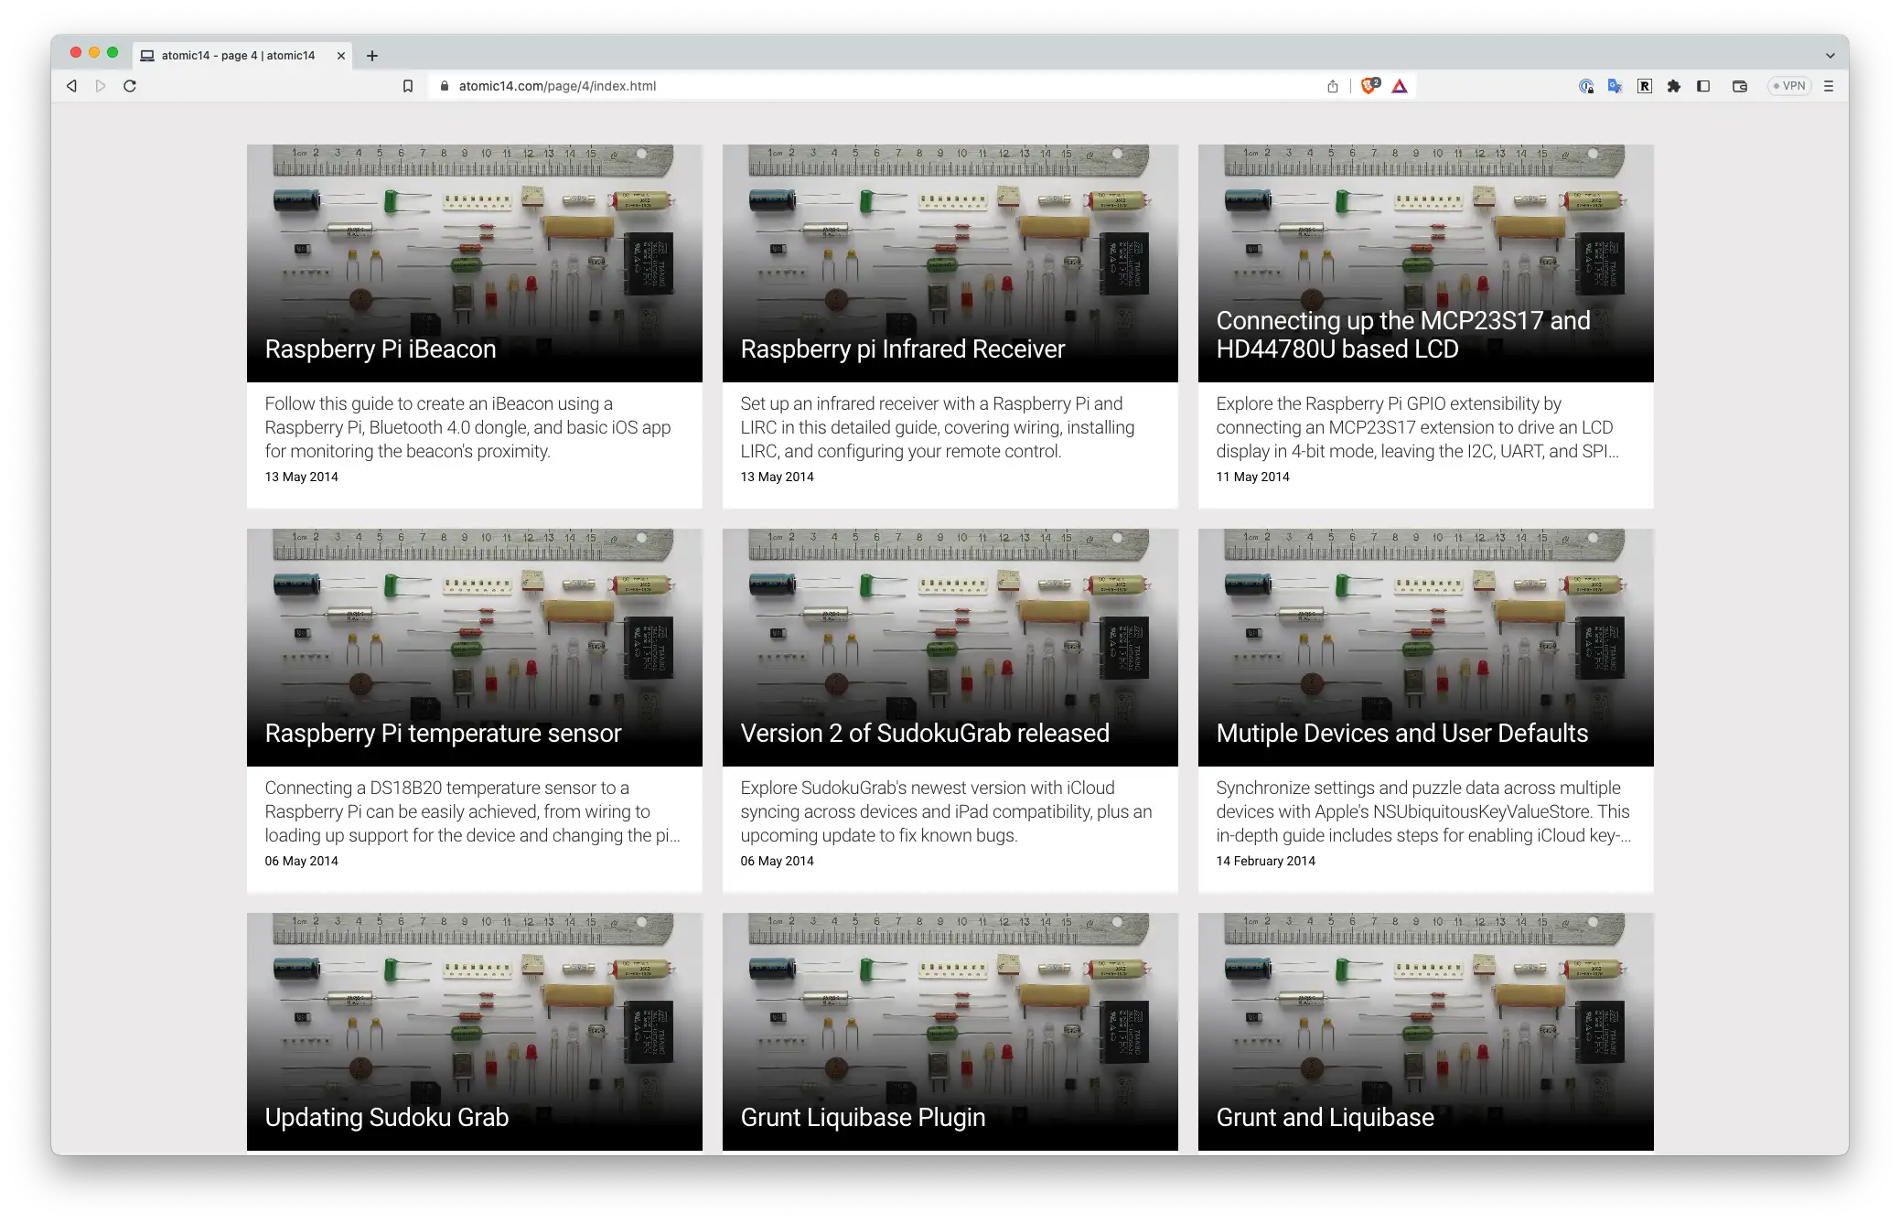This screenshot has height=1223, width=1900.
Task: Open Brave Shields lion icon
Action: (x=1369, y=86)
